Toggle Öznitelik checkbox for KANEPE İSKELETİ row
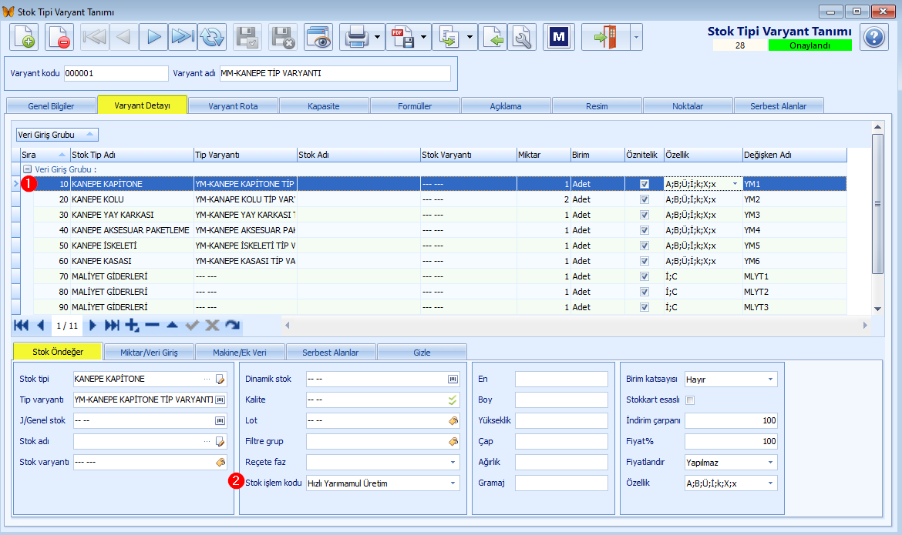Image resolution: width=902 pixels, height=535 pixels. pyautogui.click(x=645, y=246)
